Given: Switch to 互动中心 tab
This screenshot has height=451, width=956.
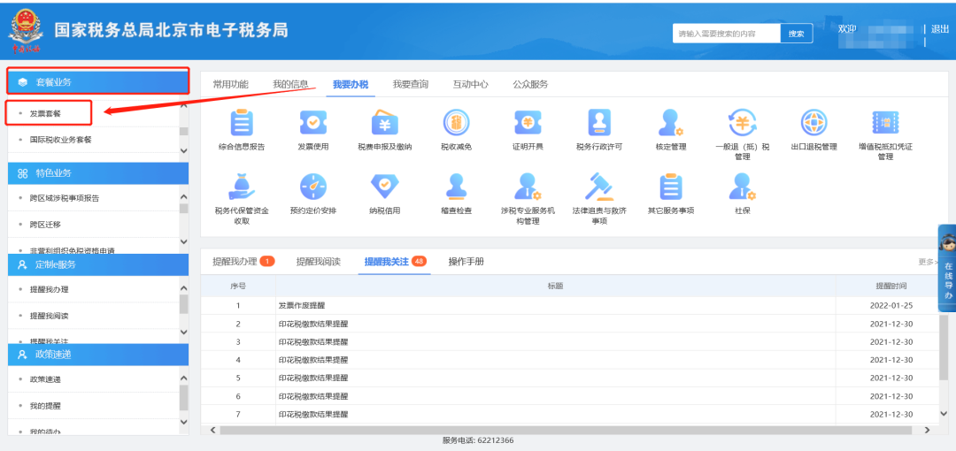Looking at the screenshot, I should [x=470, y=85].
